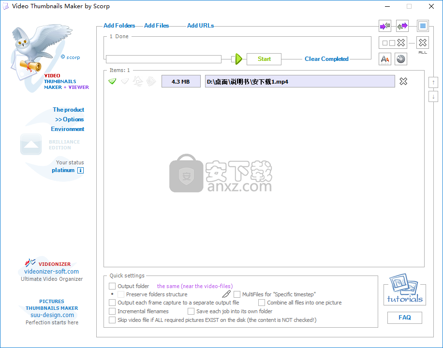Click the Add Files link

[x=157, y=26]
